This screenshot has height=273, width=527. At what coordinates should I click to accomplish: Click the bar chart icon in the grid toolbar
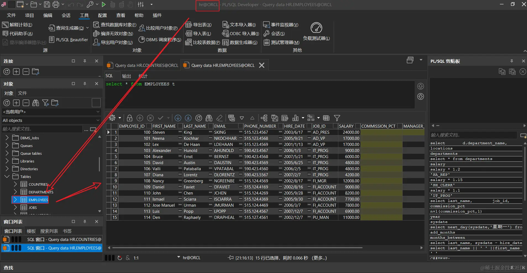[x=295, y=118]
